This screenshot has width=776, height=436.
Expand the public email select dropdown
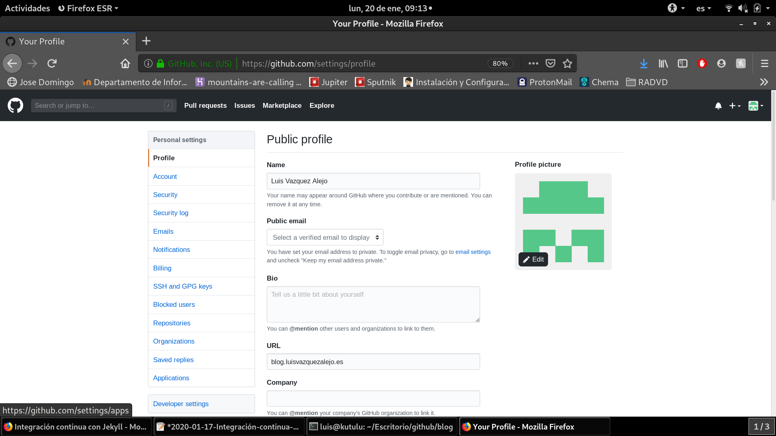pos(325,237)
